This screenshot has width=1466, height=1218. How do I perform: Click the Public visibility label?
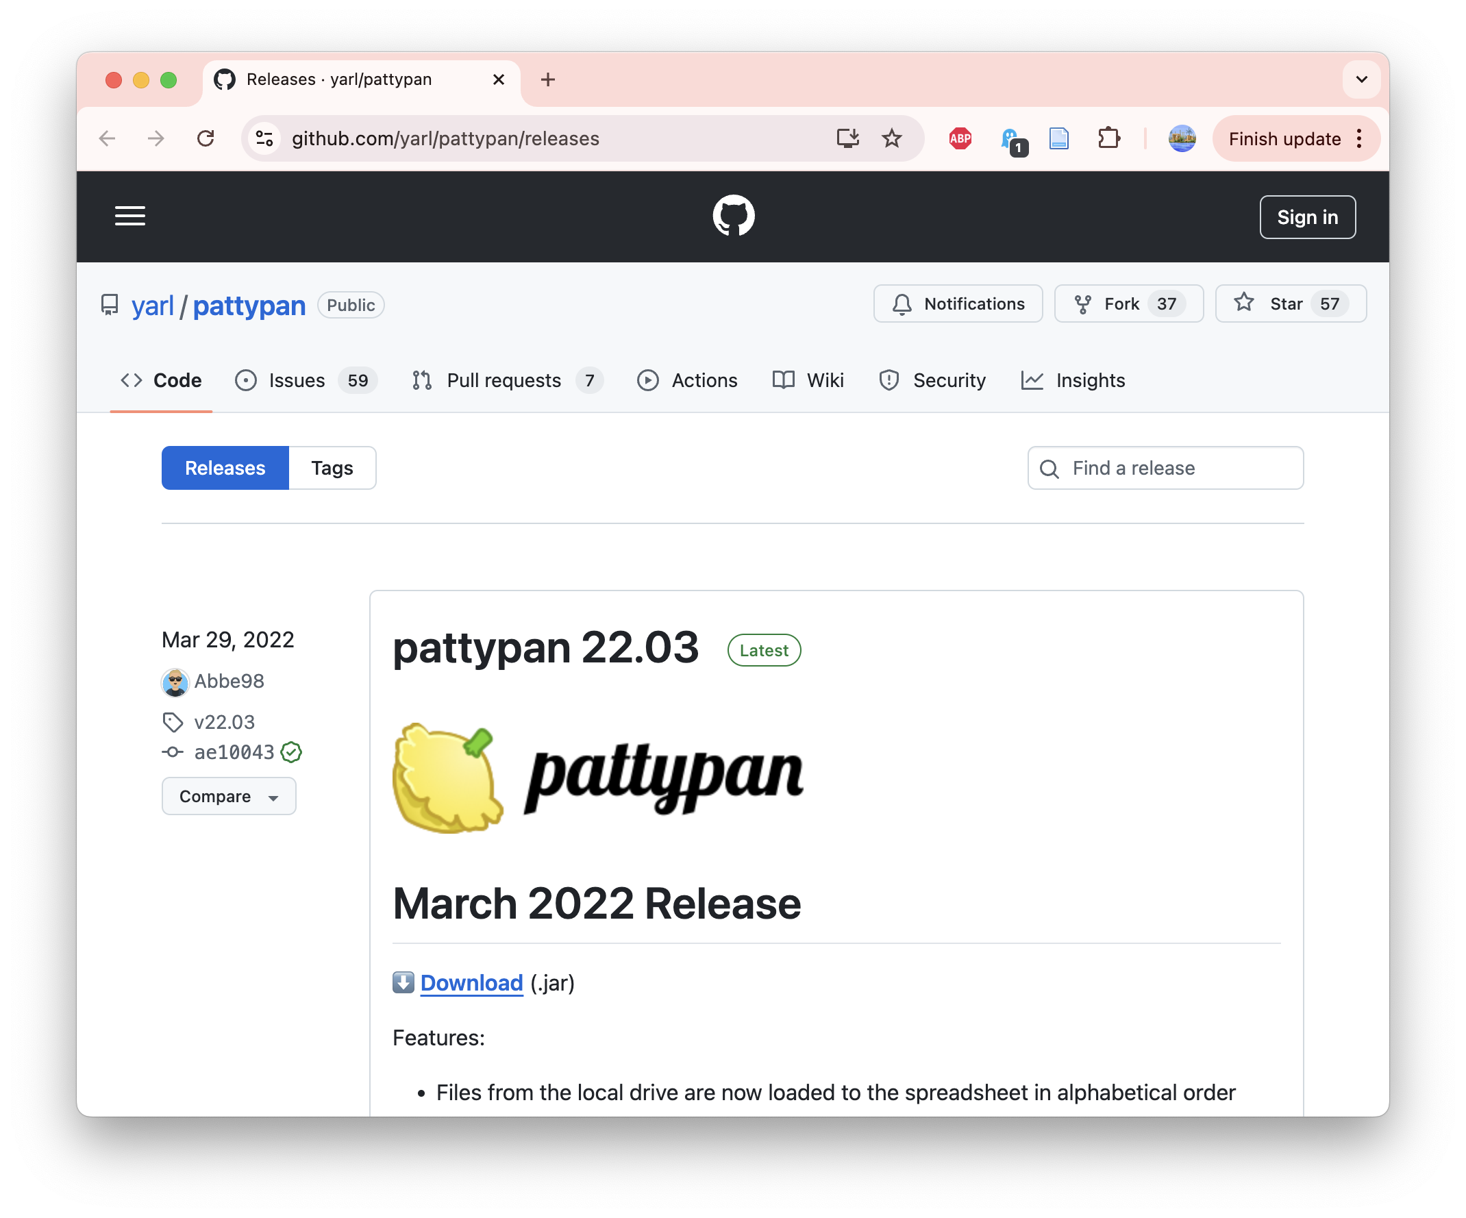tap(351, 305)
